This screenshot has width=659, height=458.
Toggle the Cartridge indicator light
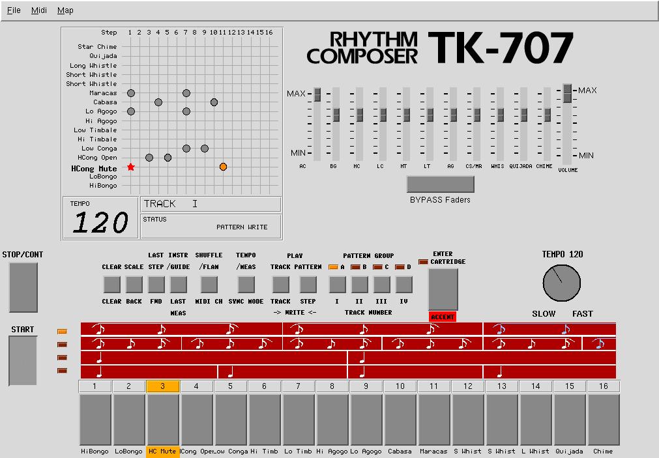(424, 262)
